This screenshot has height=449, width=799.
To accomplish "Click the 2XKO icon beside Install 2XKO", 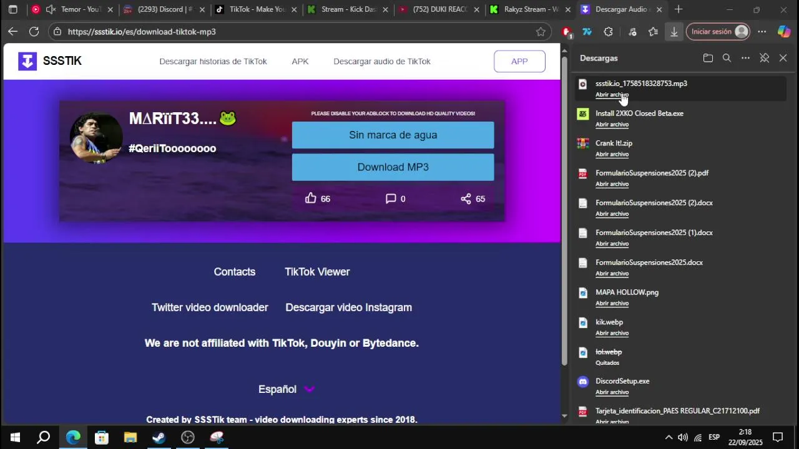I will (x=583, y=113).
